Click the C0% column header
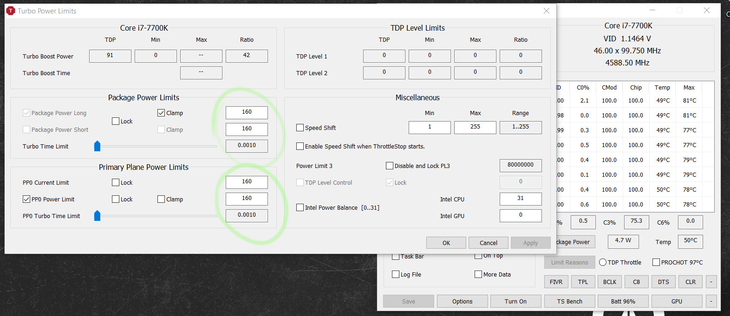730x316 pixels. 583,87
